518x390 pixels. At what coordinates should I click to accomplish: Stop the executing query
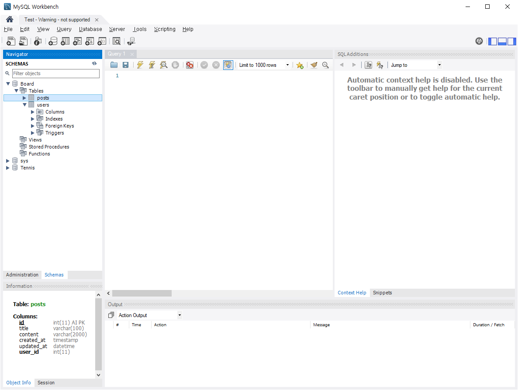click(x=176, y=65)
